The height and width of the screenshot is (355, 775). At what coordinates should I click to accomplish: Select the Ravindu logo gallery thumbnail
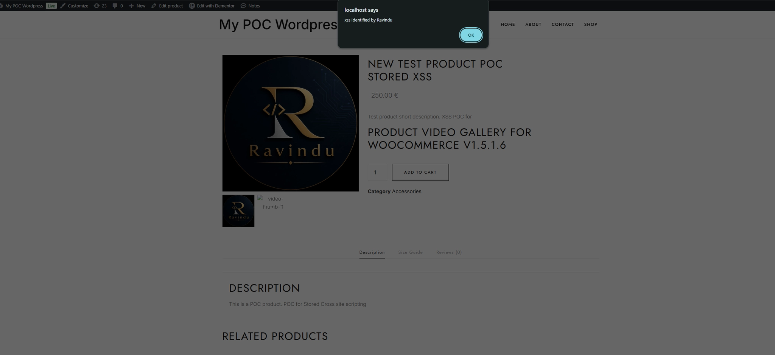click(x=238, y=211)
